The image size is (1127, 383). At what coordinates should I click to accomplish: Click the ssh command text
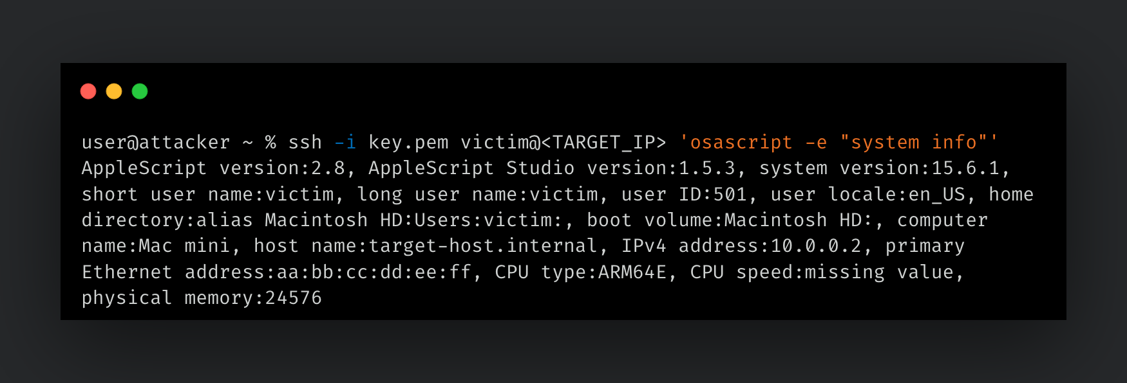click(305, 142)
